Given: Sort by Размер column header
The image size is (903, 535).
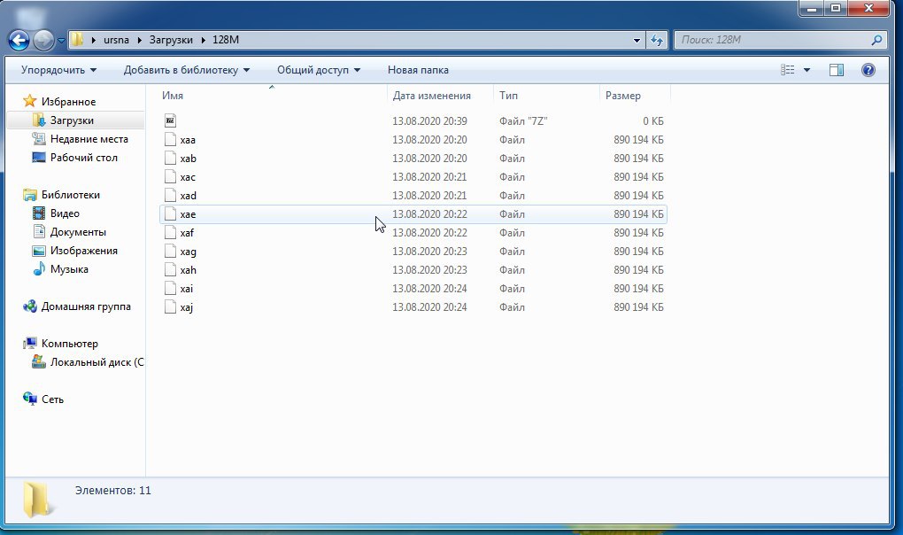Looking at the screenshot, I should point(635,96).
